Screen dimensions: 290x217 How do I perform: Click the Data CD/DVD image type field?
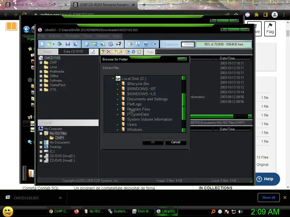point(73,51)
